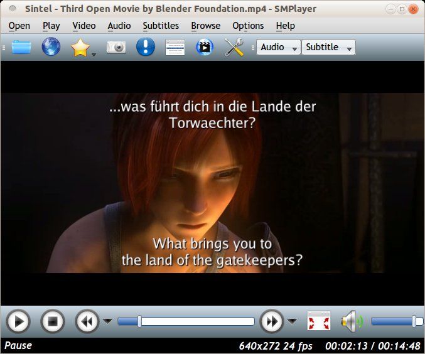The width and height of the screenshot is (425, 354).
Task: Click the time display 00:02:13 / 00:14:48
Action: pos(373,346)
